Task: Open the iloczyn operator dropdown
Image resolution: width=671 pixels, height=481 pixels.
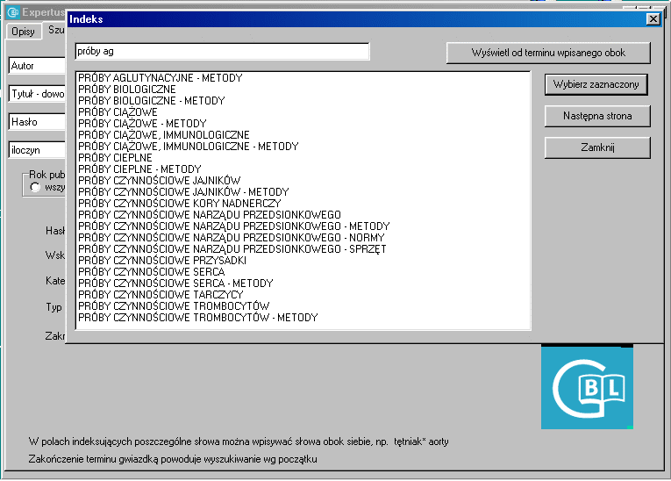Action: pos(37,150)
